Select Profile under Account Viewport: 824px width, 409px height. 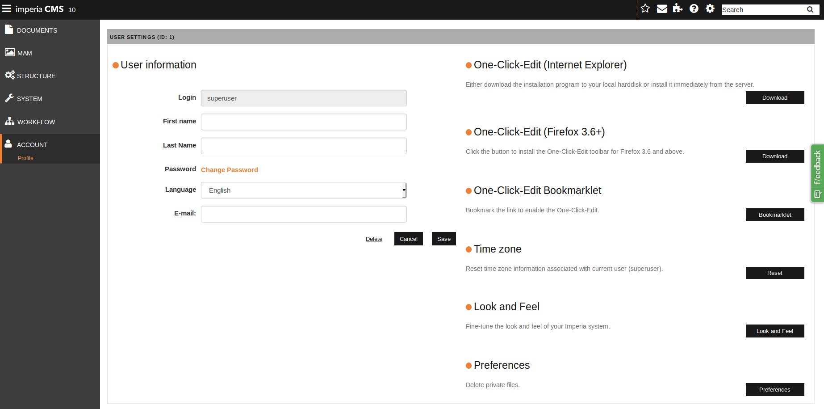25,158
